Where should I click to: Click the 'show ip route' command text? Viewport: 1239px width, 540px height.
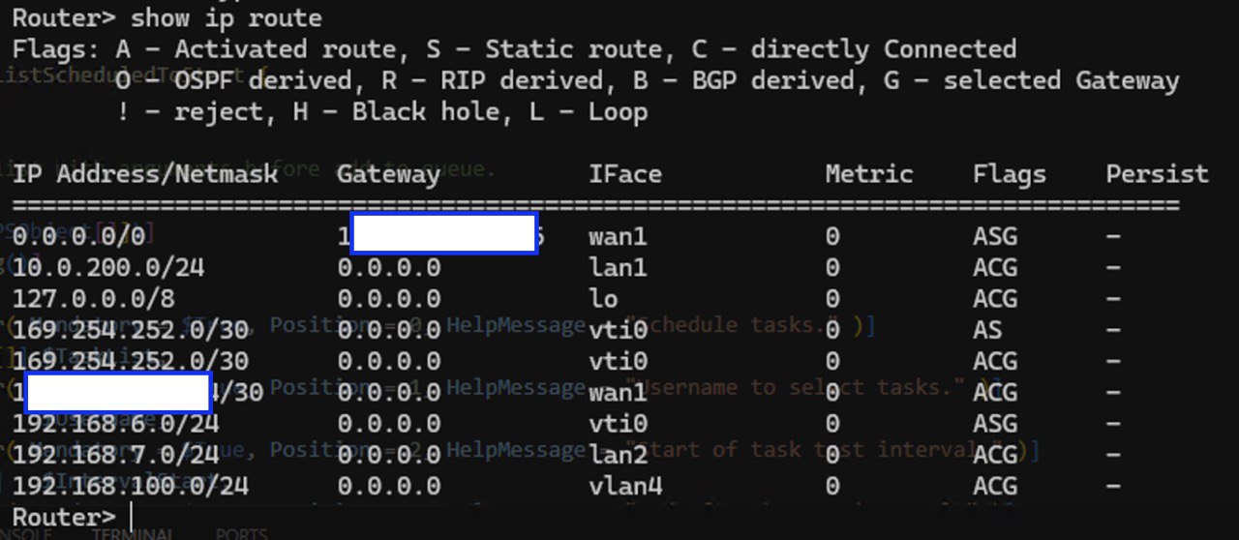coord(226,17)
